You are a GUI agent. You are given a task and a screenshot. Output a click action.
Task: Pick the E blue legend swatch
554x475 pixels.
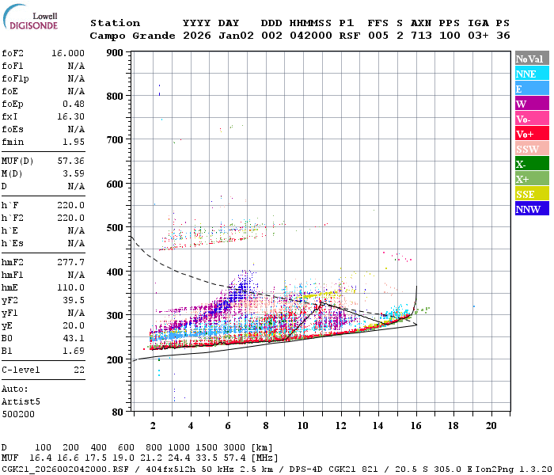tap(532, 89)
